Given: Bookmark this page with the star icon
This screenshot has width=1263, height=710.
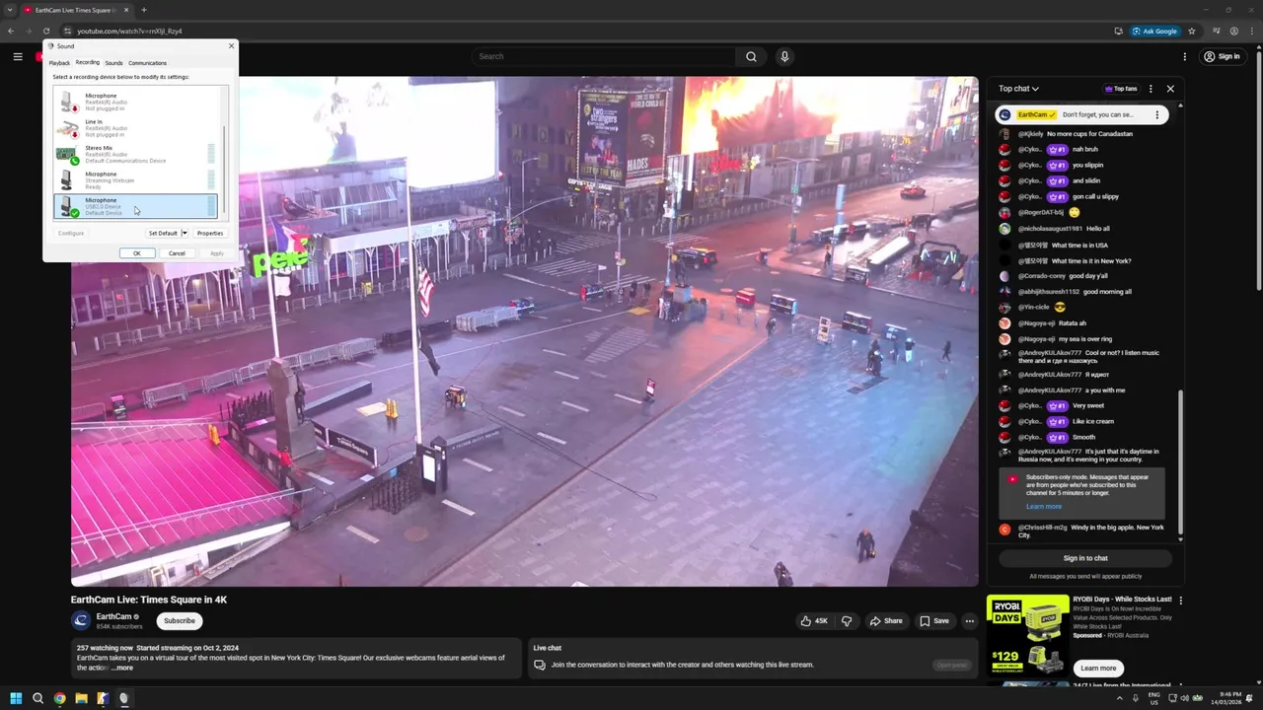Looking at the screenshot, I should 1192,31.
